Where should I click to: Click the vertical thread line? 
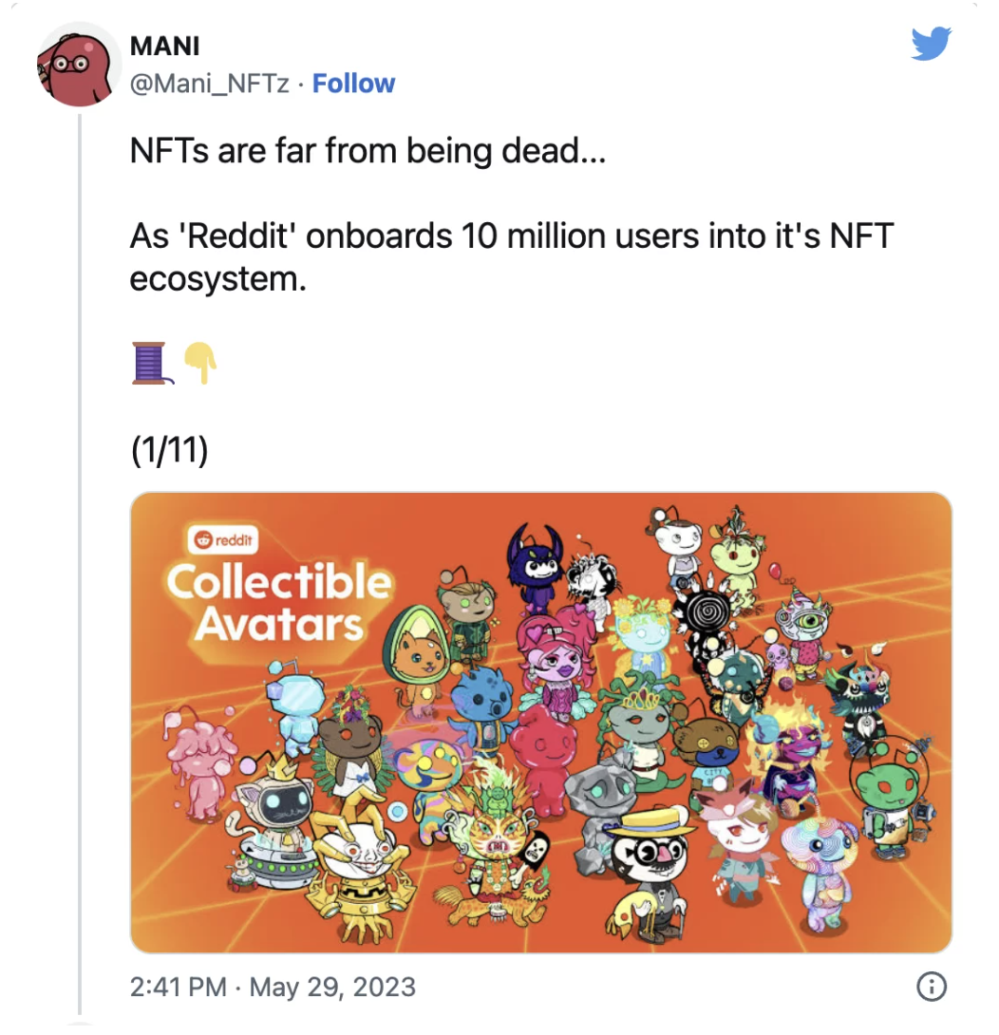point(79,564)
